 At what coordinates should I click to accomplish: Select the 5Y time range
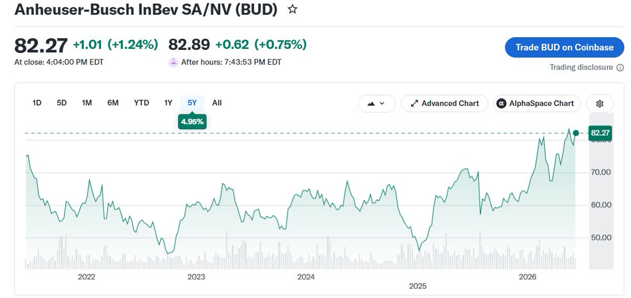click(x=192, y=103)
